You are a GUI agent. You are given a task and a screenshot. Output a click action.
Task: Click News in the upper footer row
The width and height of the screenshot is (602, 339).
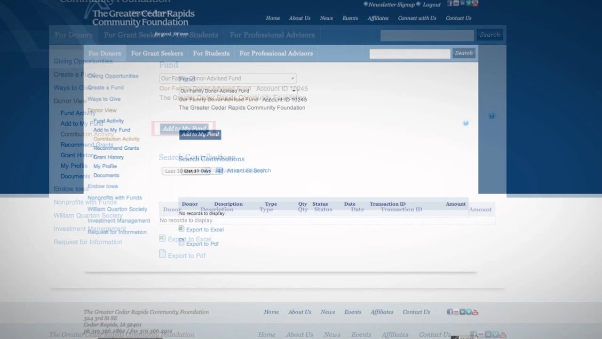point(328,312)
